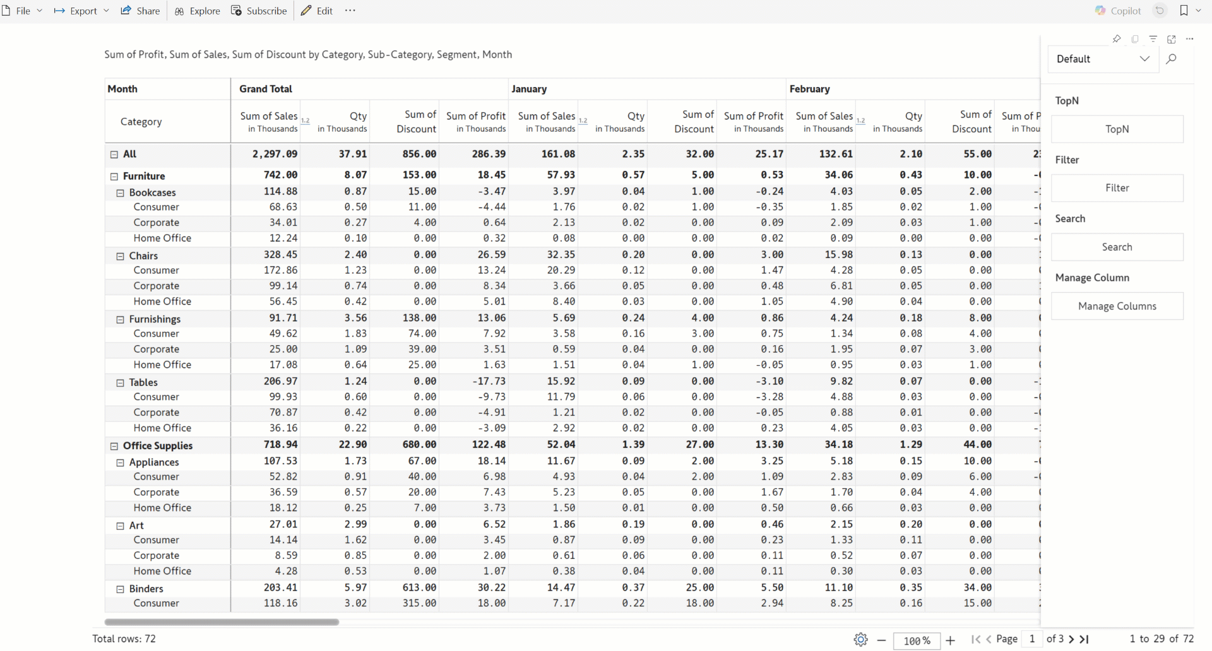Open the File menu
This screenshot has height=651, width=1212.
(23, 11)
